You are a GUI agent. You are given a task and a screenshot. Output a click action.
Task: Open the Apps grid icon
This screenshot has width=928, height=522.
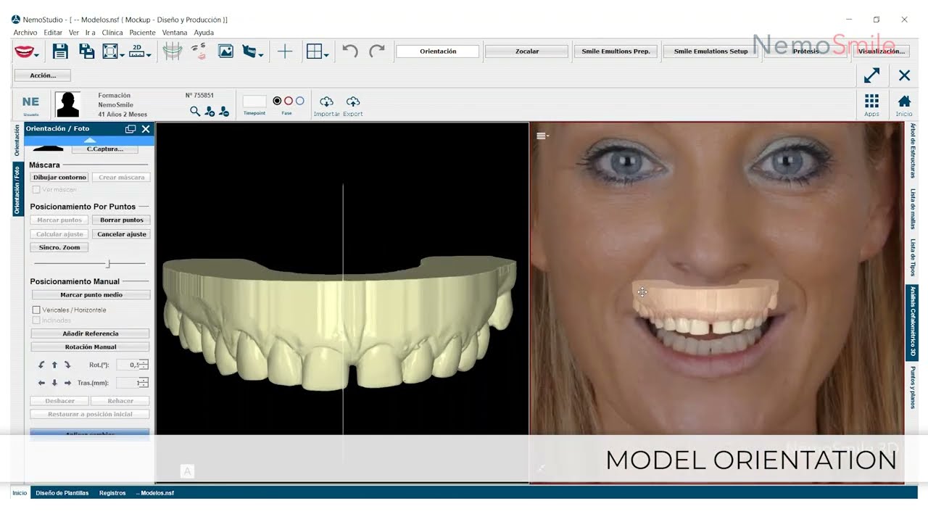tap(871, 101)
